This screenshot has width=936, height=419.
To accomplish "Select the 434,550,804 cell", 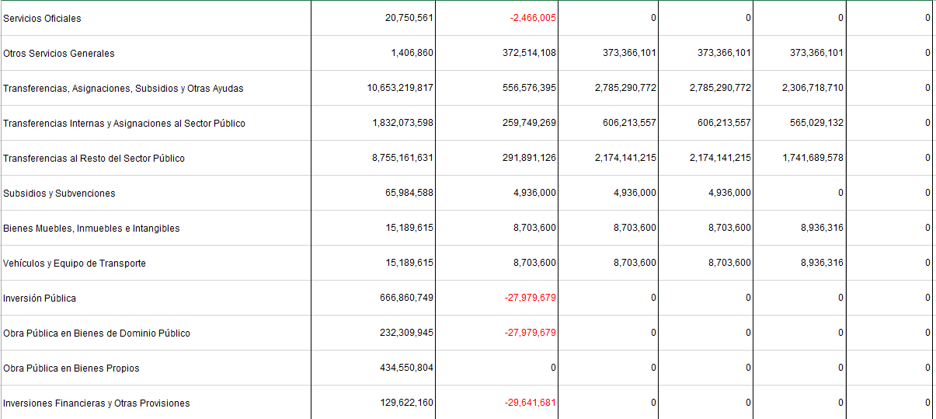I will click(373, 368).
